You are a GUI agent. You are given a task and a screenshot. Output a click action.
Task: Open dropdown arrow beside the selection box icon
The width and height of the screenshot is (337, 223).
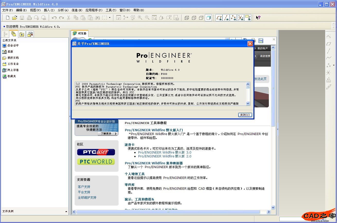pyautogui.click(x=110, y=18)
